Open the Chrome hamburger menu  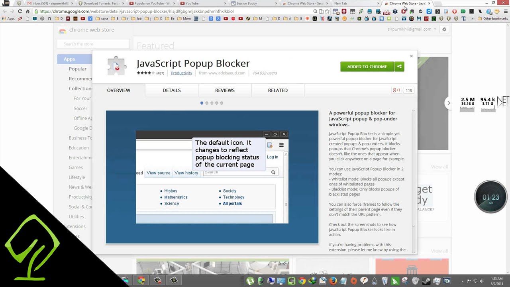[x=506, y=11]
